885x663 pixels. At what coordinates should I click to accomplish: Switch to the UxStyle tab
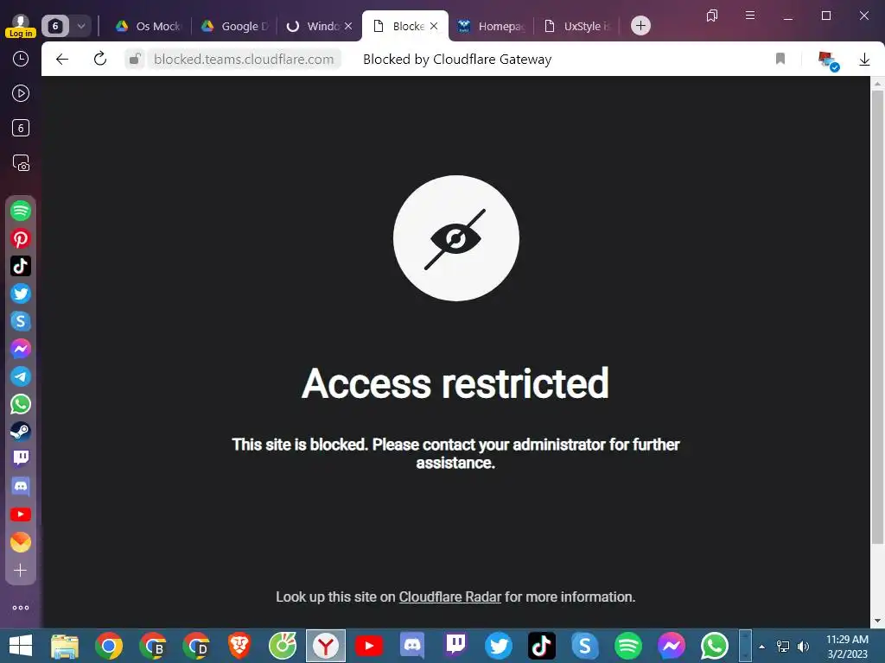click(x=576, y=26)
